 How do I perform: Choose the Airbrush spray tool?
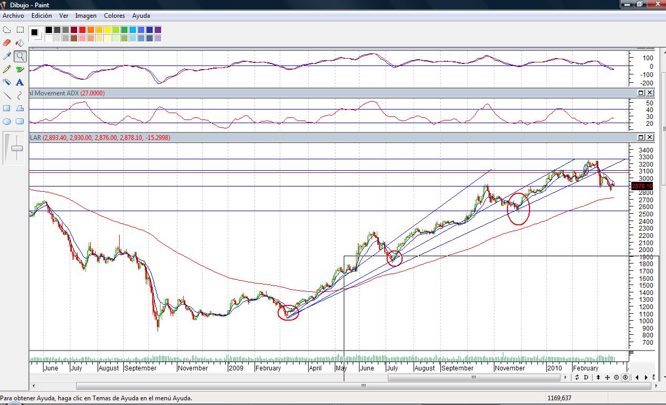[x=7, y=82]
